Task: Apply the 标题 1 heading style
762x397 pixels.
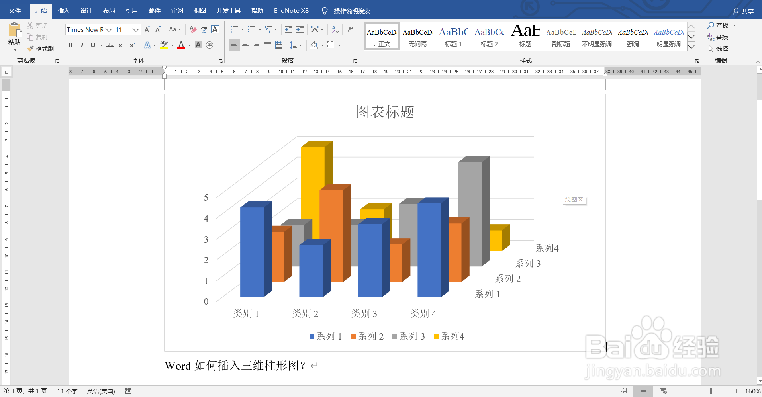Action: [453, 37]
